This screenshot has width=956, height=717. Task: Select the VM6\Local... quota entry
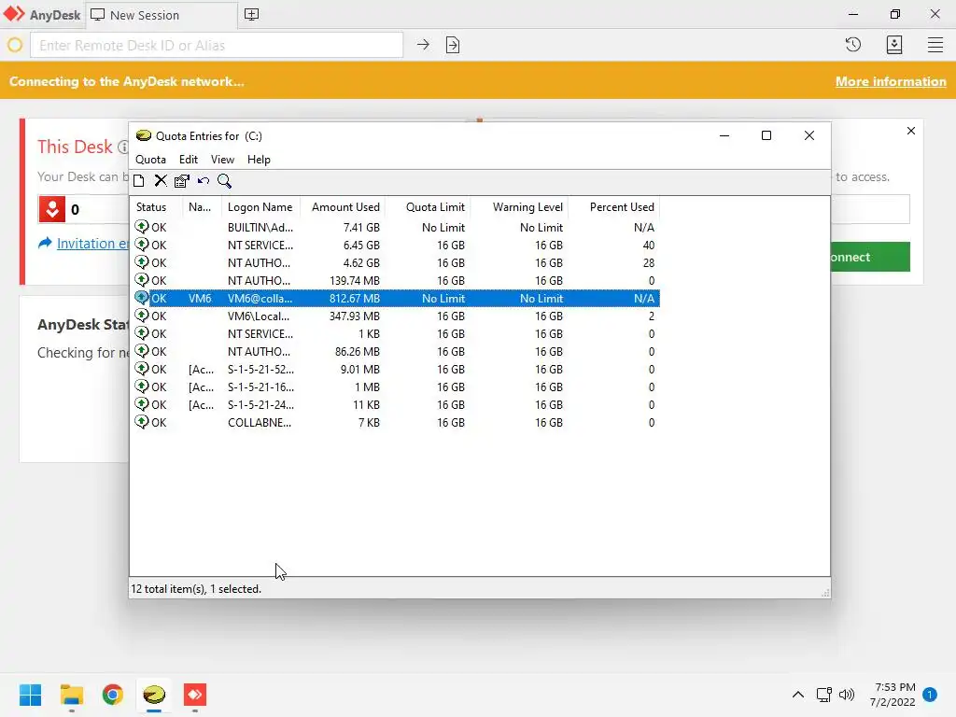395,316
